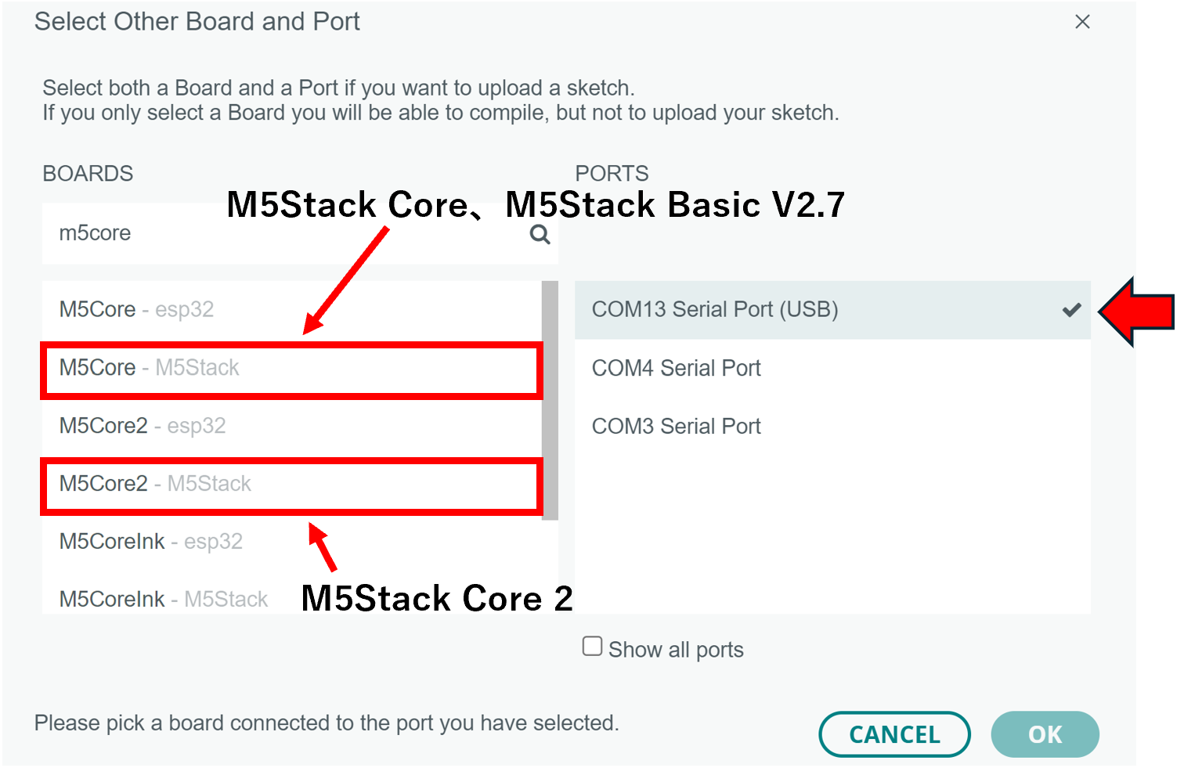The height and width of the screenshot is (775, 1184).
Task: Clear the m5core search text
Action: pos(94,233)
